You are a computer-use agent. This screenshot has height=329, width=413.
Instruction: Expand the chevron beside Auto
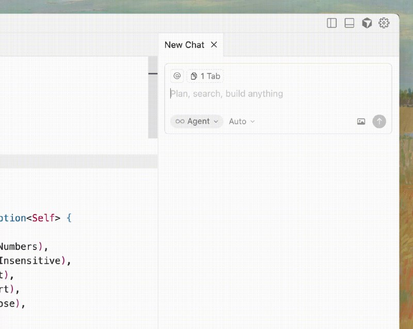[252, 122]
